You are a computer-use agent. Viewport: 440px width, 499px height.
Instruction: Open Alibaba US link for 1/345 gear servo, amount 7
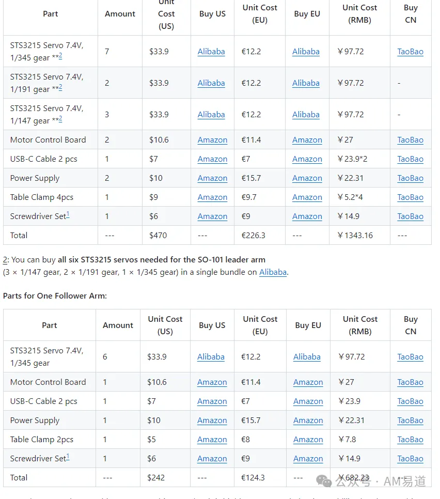point(211,52)
